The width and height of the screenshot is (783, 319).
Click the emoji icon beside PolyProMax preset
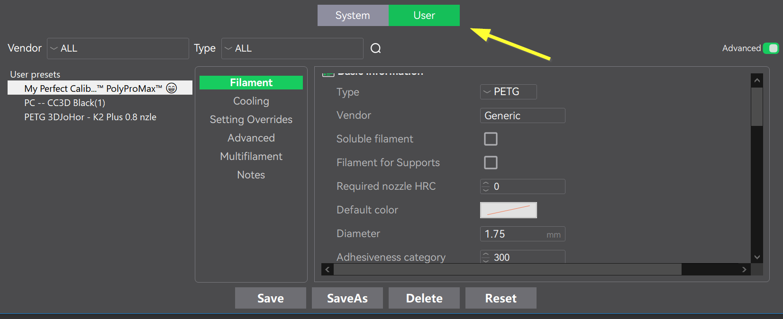point(172,88)
